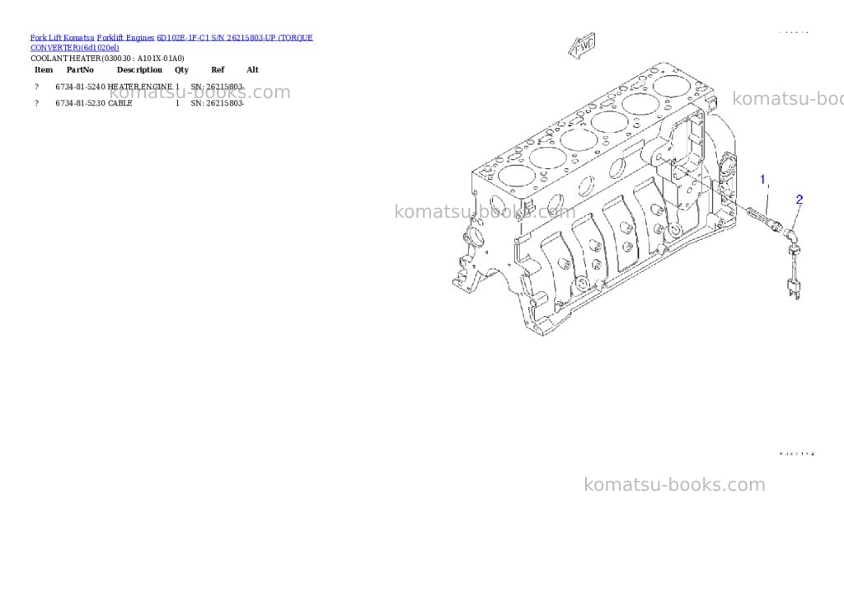Click the Description column header
Screen dimensions: 844x598
pyautogui.click(x=139, y=69)
